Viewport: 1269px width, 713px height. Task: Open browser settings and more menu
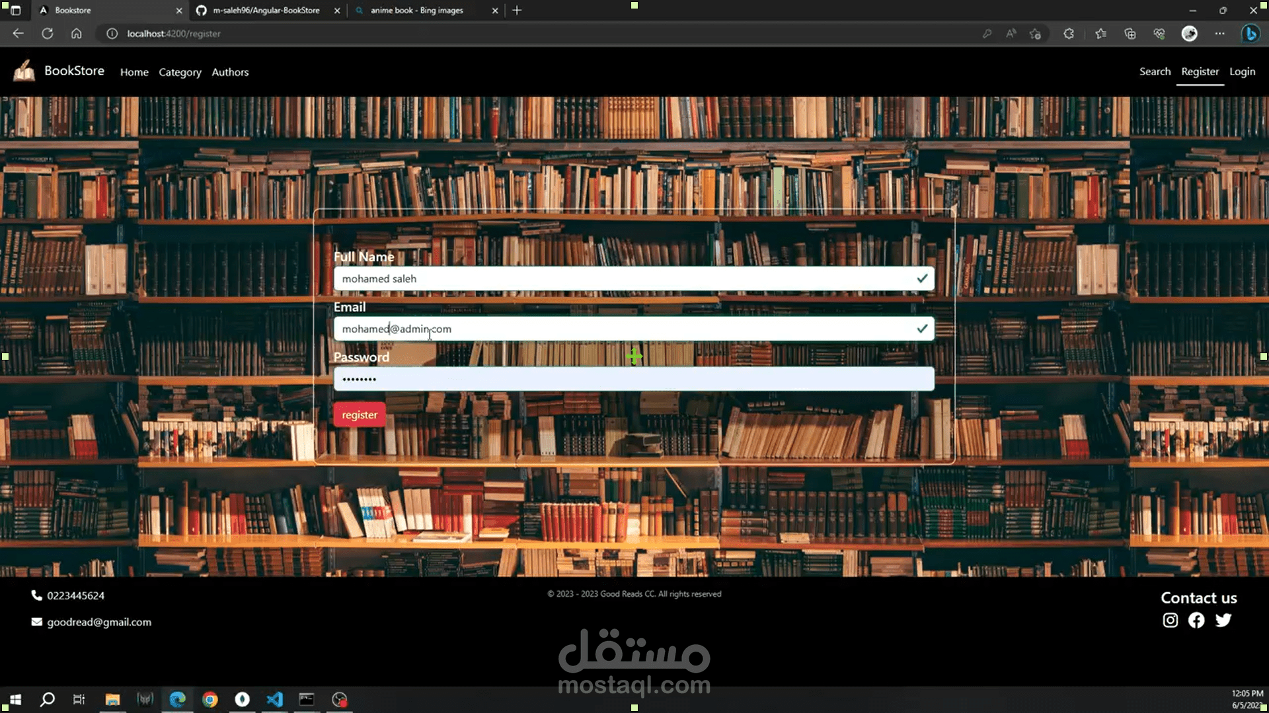(x=1219, y=34)
